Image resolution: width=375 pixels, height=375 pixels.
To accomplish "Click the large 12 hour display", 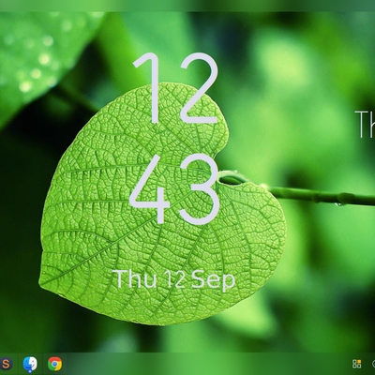I will [175, 88].
